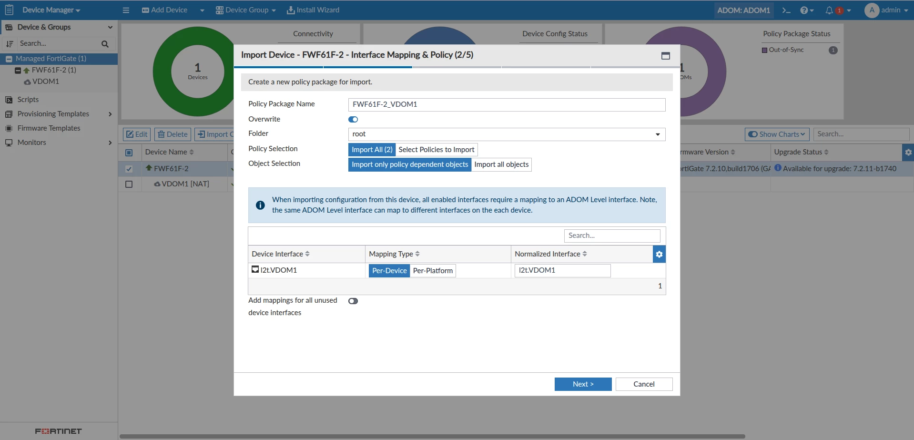Expand the Provisioning Templates section
Image resolution: width=914 pixels, height=440 pixels.
pos(110,114)
